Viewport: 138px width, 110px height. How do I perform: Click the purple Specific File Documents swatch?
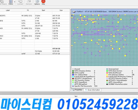coord(73,86)
